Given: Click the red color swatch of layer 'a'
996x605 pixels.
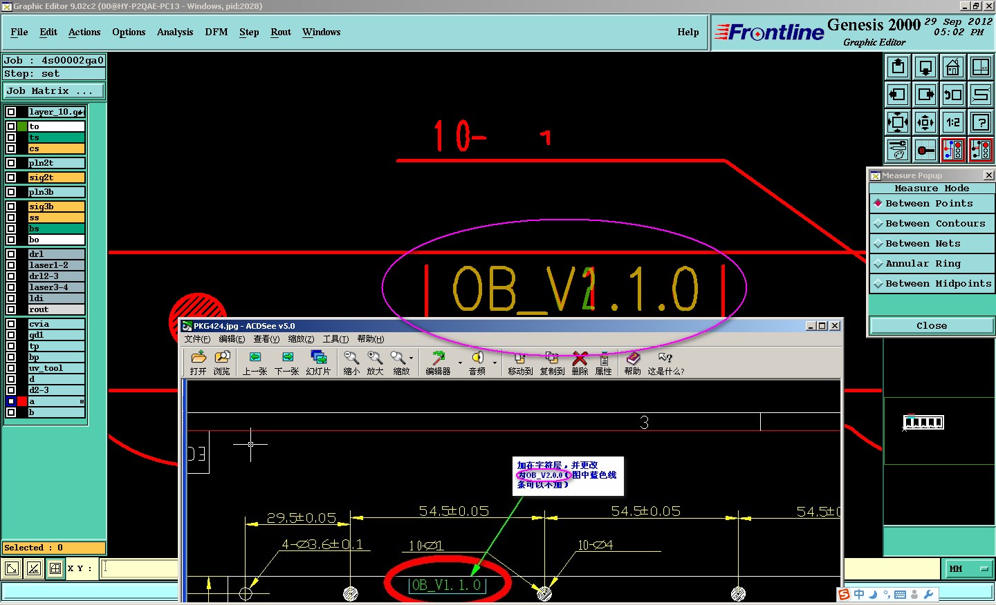Looking at the screenshot, I should [x=22, y=401].
